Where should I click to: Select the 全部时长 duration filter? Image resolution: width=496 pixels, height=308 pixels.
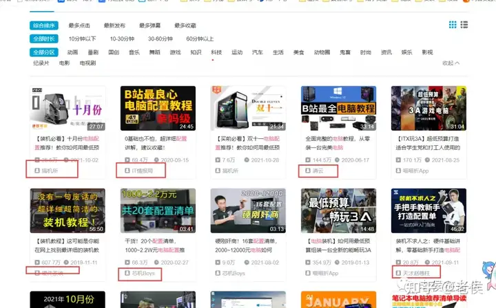(x=44, y=38)
